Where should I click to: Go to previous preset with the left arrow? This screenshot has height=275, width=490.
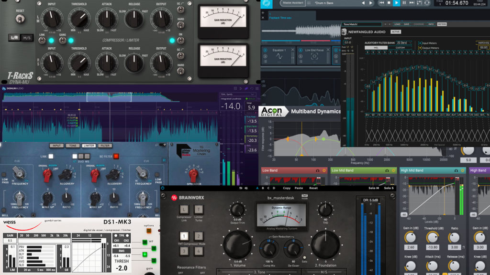click(x=363, y=3)
